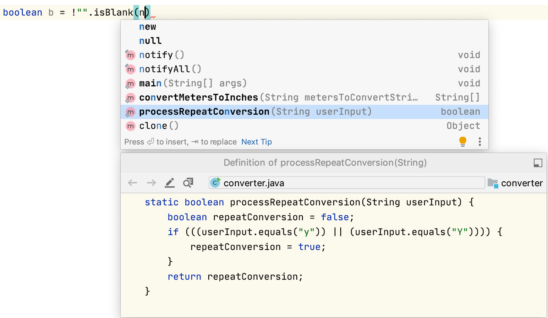The width and height of the screenshot is (548, 318).
Task: Click the method icon beside notify()
Action: 130,55
